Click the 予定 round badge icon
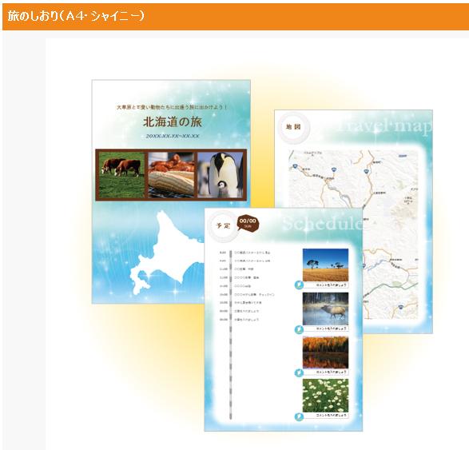The width and height of the screenshot is (469, 450). click(x=223, y=225)
